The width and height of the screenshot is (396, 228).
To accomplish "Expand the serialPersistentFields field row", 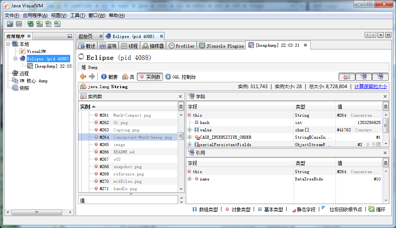I will click(x=189, y=145).
